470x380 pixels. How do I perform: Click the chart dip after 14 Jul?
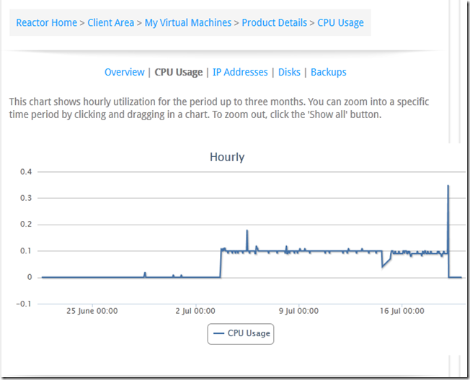[x=383, y=266]
